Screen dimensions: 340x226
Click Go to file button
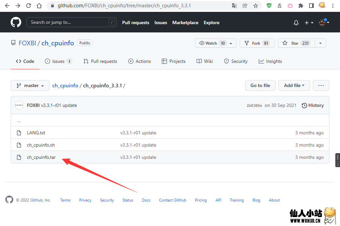(260, 86)
